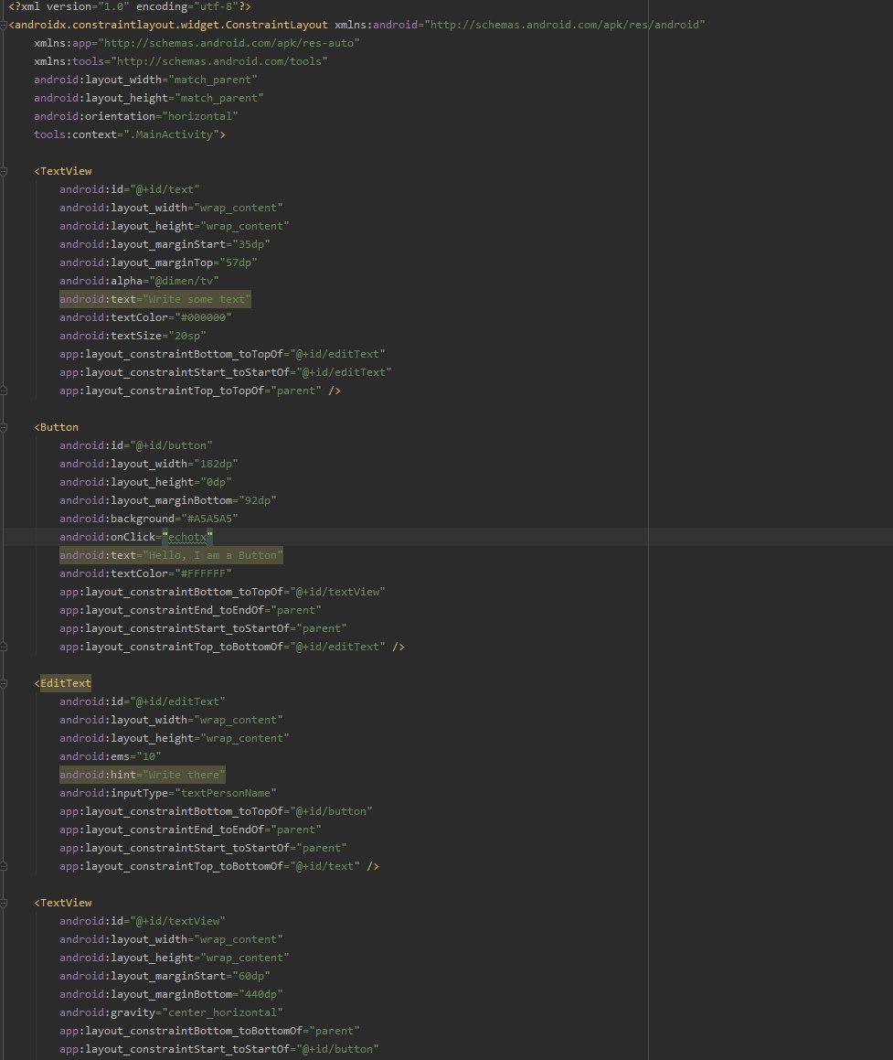Image resolution: width=893 pixels, height=1060 pixels.
Task: Click android:inputType="textPersonName" line
Action: (167, 793)
